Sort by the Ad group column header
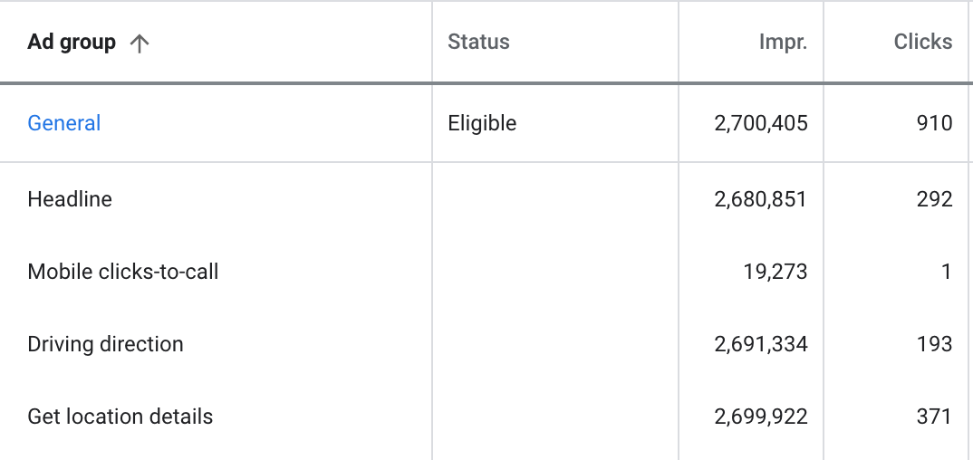973x460 pixels. (x=72, y=43)
